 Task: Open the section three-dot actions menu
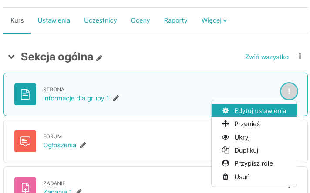[300, 56]
